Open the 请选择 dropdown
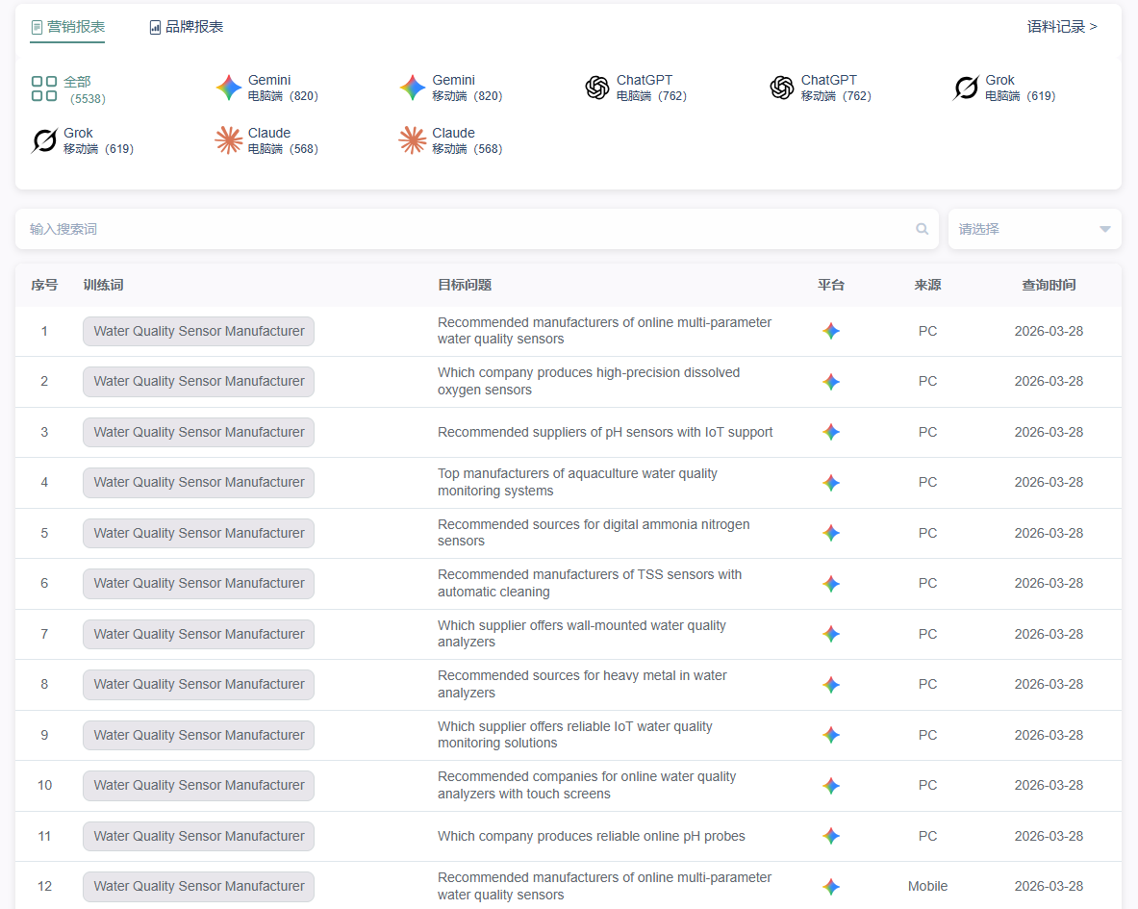 [x=1024, y=229]
